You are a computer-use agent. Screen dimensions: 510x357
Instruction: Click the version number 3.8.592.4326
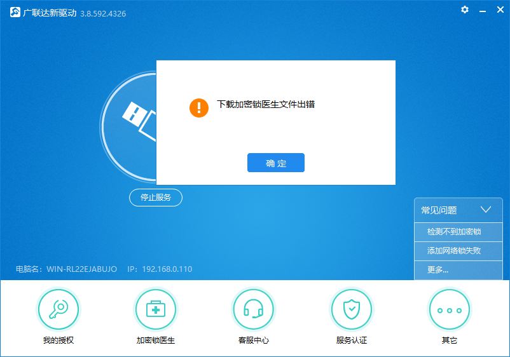pos(103,13)
